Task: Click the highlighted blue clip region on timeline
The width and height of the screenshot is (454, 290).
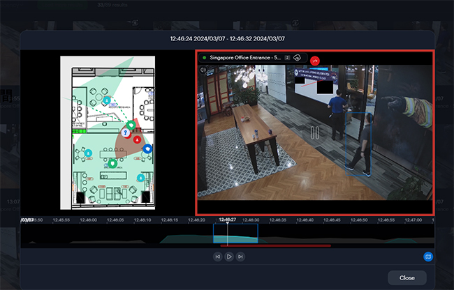Action: 235,234
